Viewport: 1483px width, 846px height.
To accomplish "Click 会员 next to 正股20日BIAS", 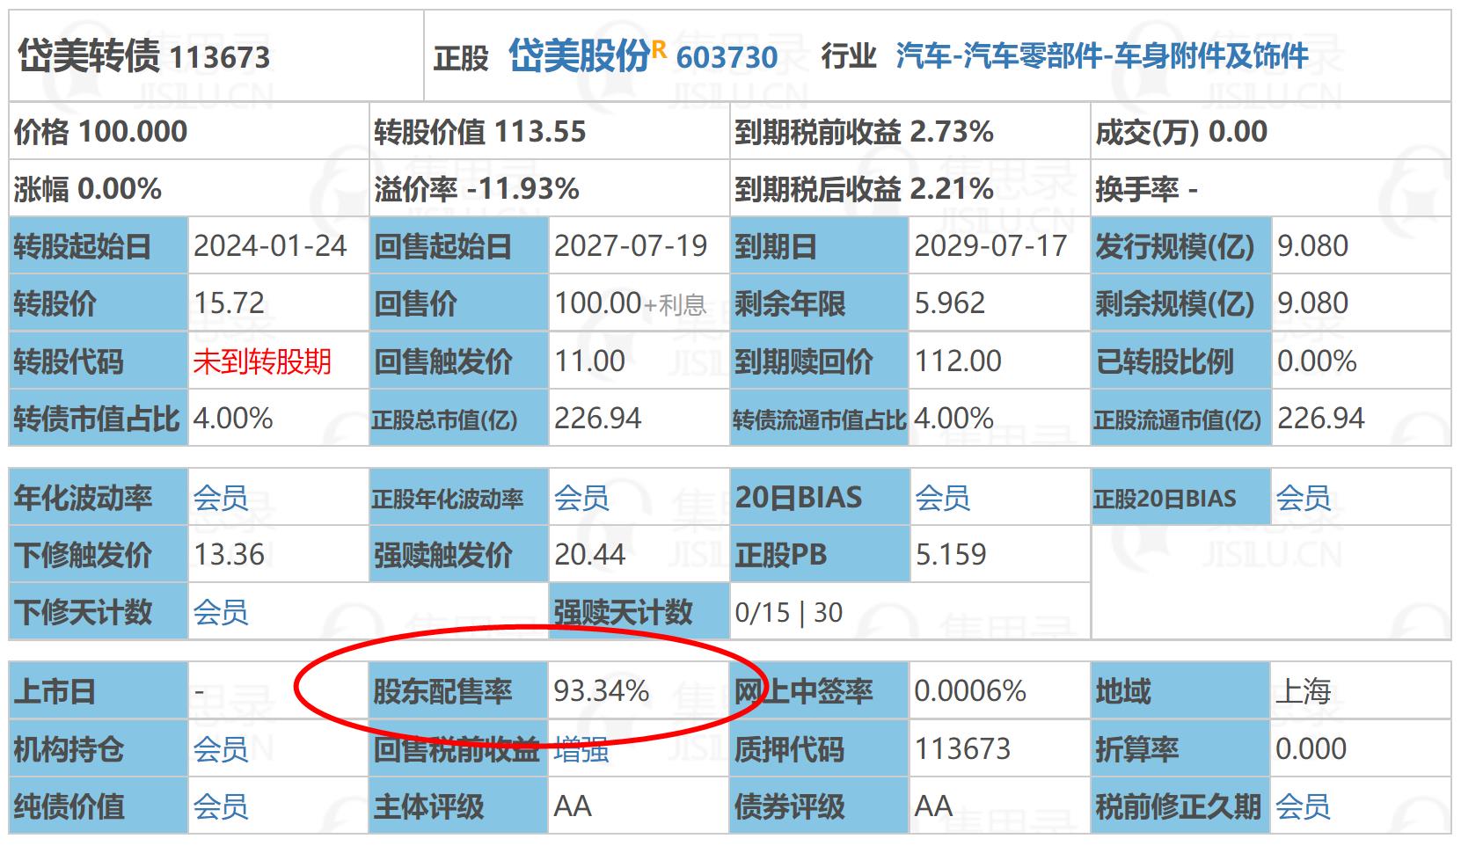I will pos(1304,498).
